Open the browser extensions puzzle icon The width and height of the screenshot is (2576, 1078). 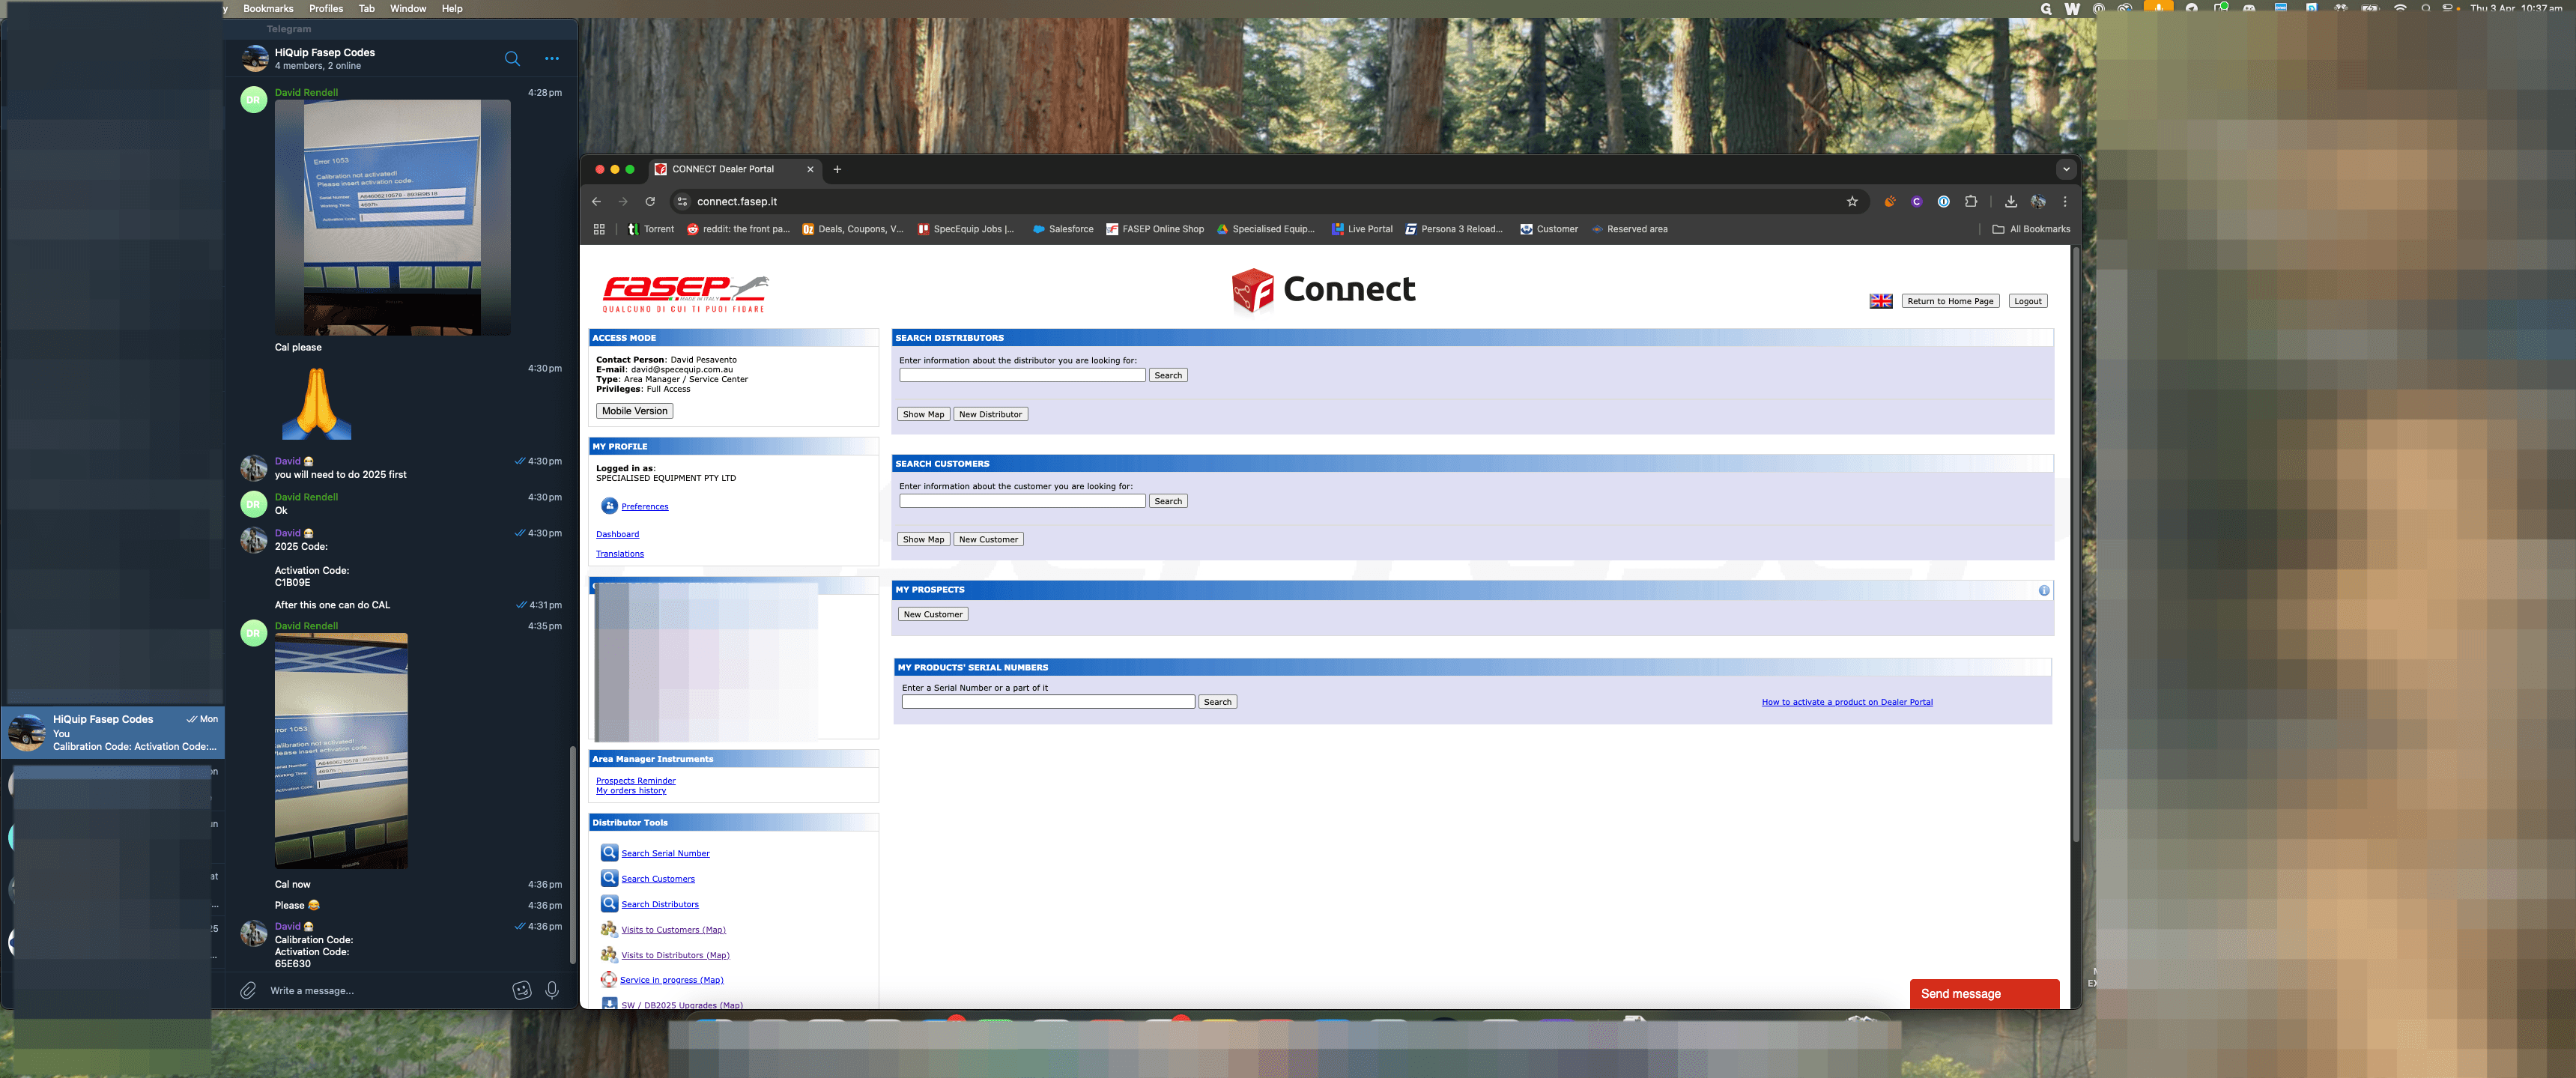(1970, 201)
